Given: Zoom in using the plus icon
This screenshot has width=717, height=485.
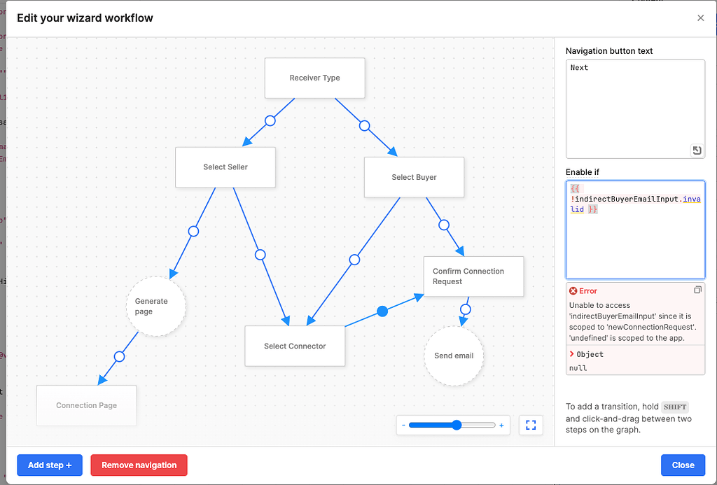Looking at the screenshot, I should [x=501, y=425].
